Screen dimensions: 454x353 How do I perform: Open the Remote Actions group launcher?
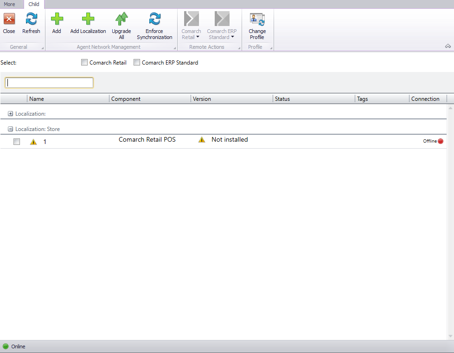pyautogui.click(x=239, y=48)
